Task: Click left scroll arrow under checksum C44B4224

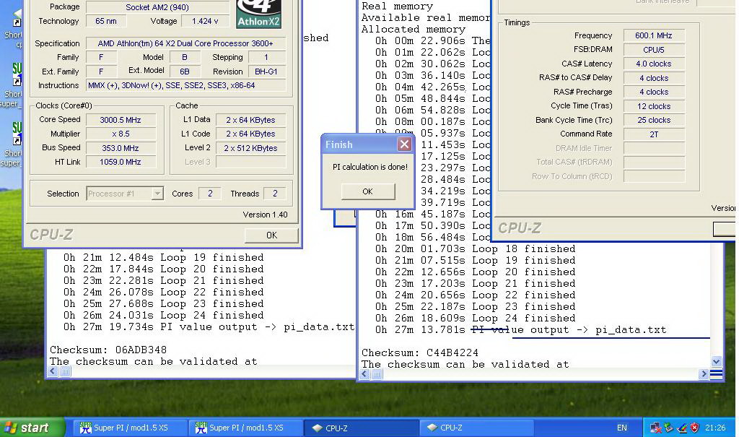Action: click(364, 374)
